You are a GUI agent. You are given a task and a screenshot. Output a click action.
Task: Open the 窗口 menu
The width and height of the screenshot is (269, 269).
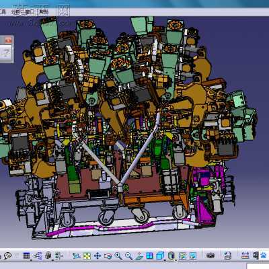(x=30, y=12)
